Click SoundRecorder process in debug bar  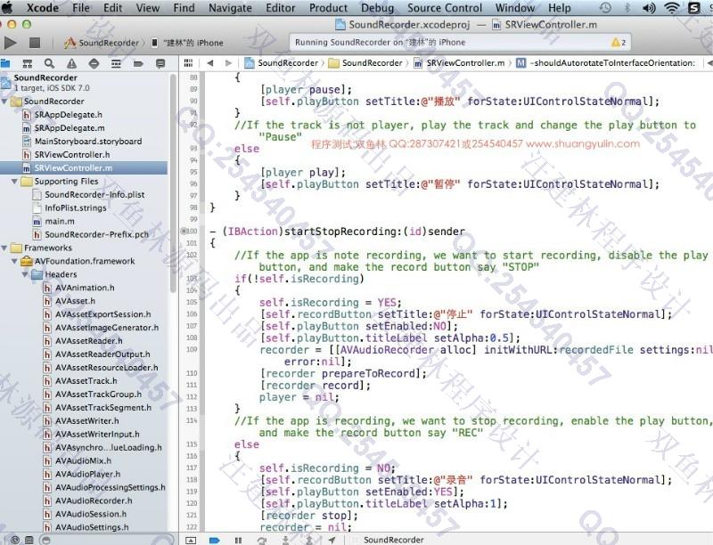click(393, 540)
